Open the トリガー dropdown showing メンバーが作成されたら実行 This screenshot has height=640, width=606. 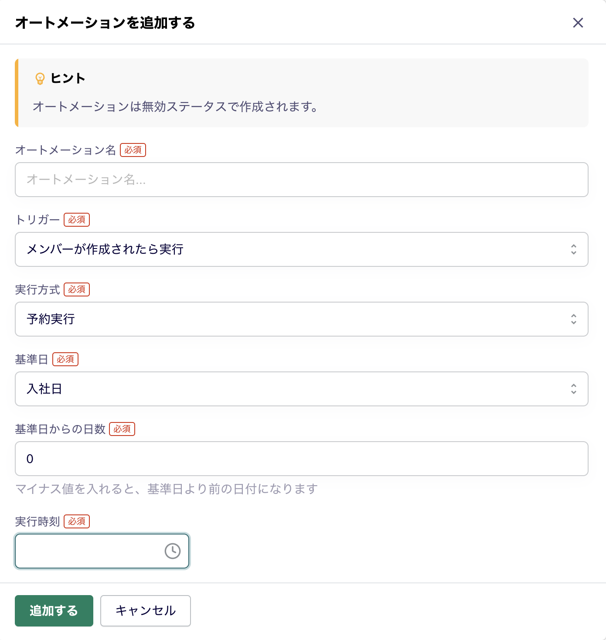pos(302,249)
